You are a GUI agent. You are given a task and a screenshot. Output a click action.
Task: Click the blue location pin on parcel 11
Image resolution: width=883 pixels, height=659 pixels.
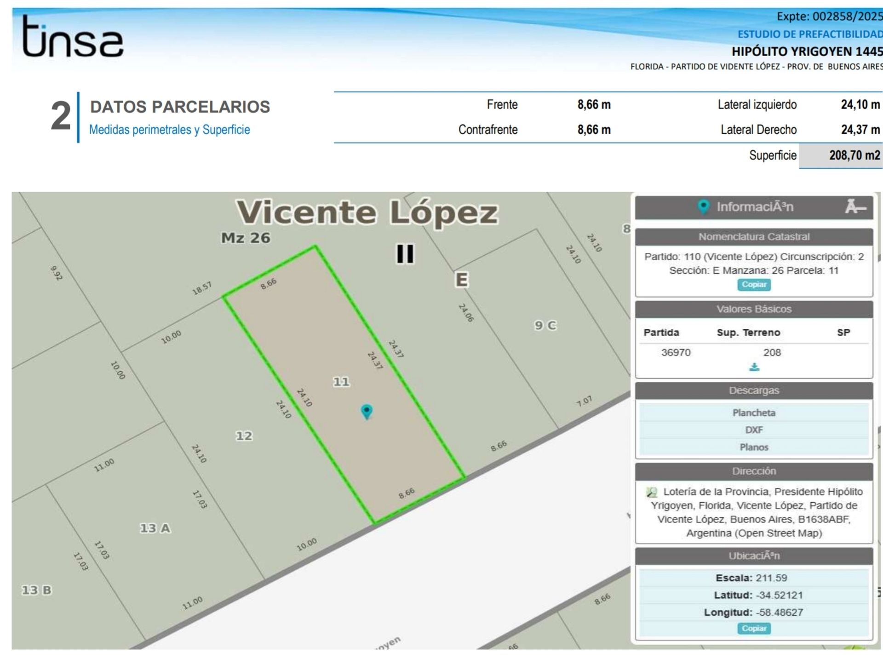pyautogui.click(x=367, y=411)
